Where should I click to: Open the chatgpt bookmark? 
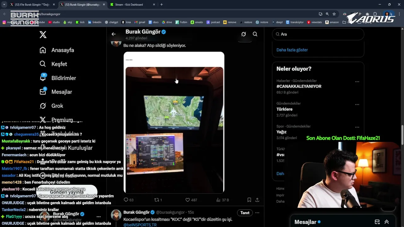112,22
